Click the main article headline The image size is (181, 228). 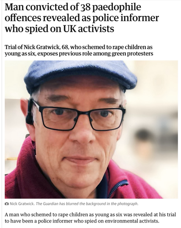pyautogui.click(x=82, y=18)
